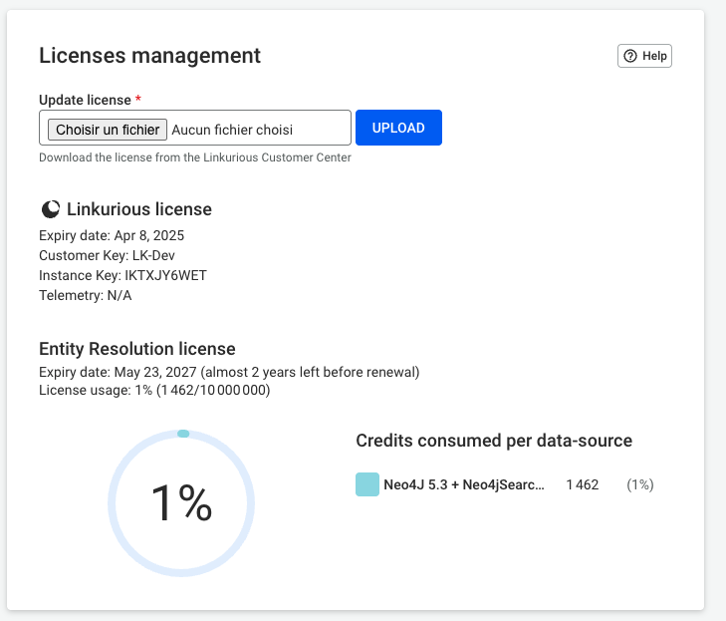This screenshot has height=621, width=726.
Task: Click the teal marker on the gauge
Action: click(183, 434)
